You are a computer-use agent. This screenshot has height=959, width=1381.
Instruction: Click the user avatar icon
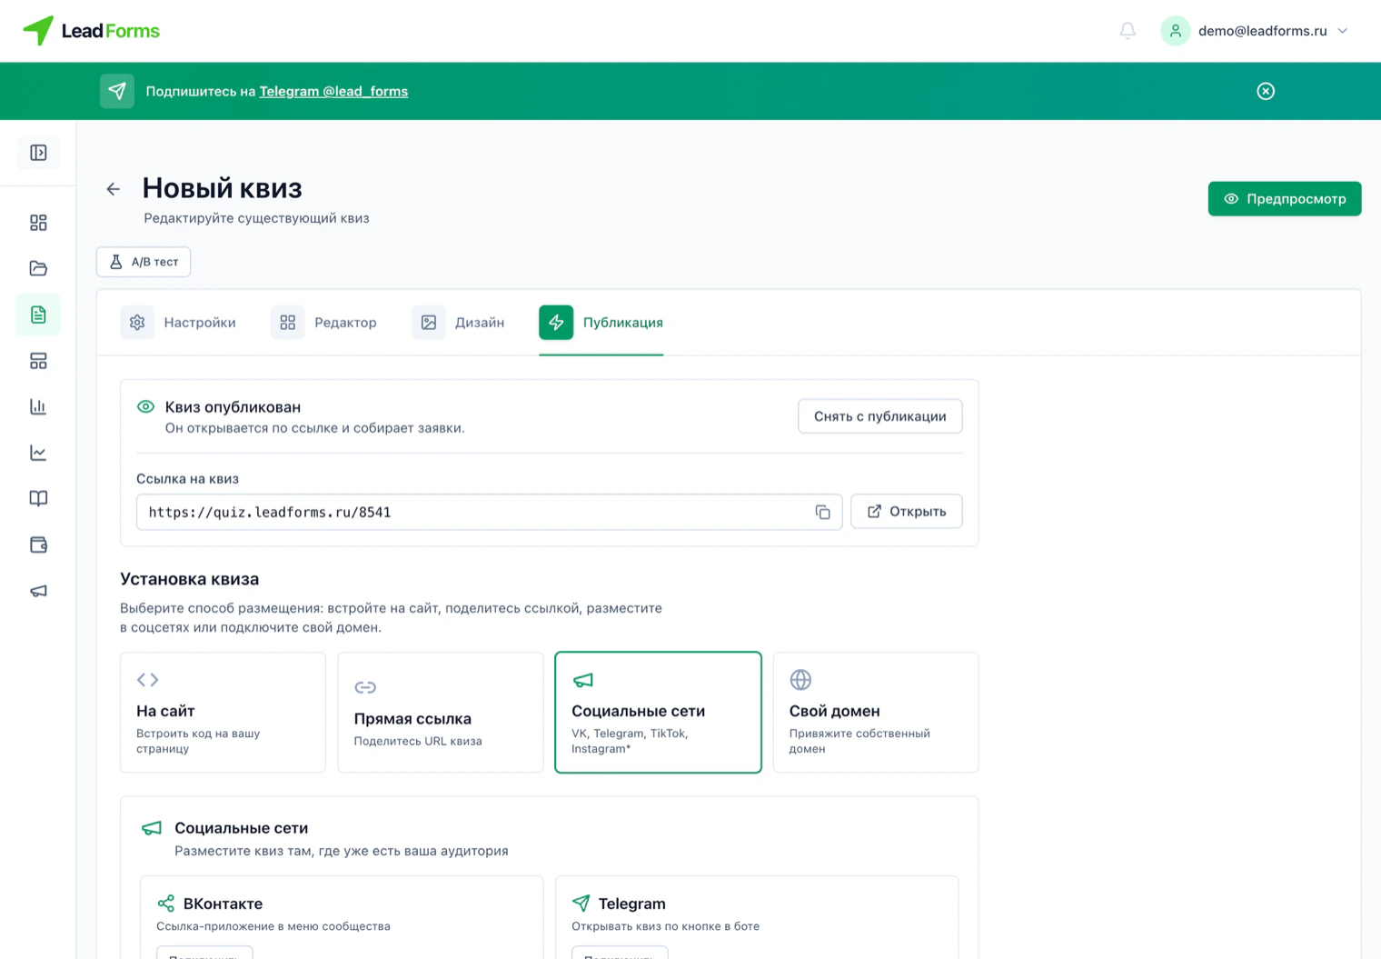tap(1175, 31)
